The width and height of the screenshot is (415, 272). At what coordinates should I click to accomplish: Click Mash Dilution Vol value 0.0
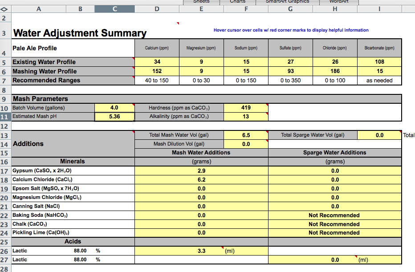point(246,144)
